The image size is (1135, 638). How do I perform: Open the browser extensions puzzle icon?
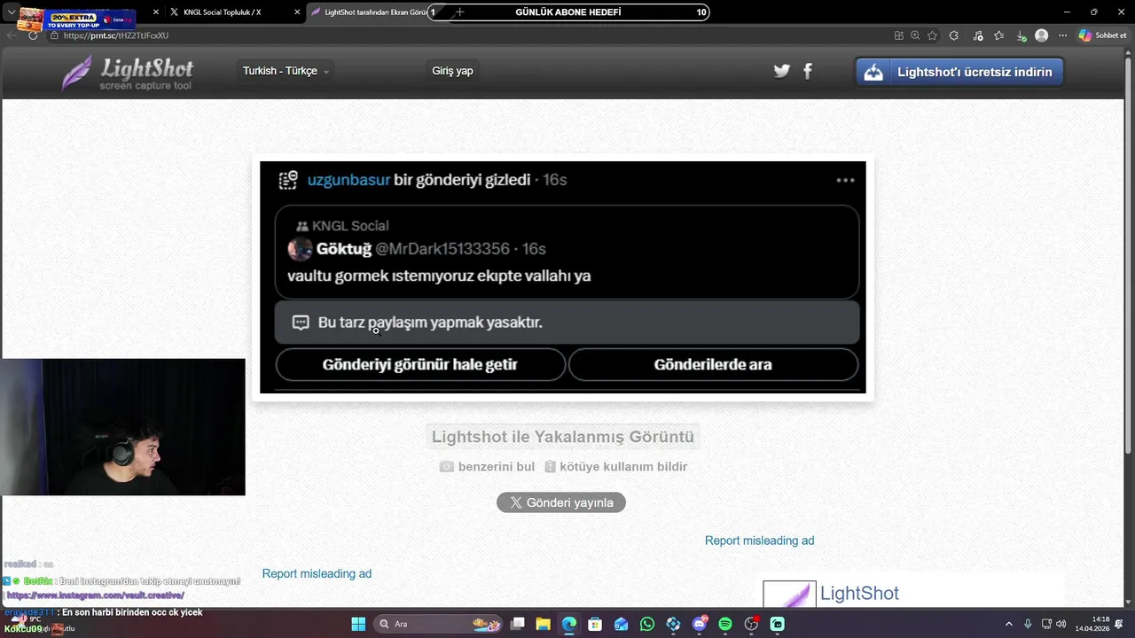point(954,35)
